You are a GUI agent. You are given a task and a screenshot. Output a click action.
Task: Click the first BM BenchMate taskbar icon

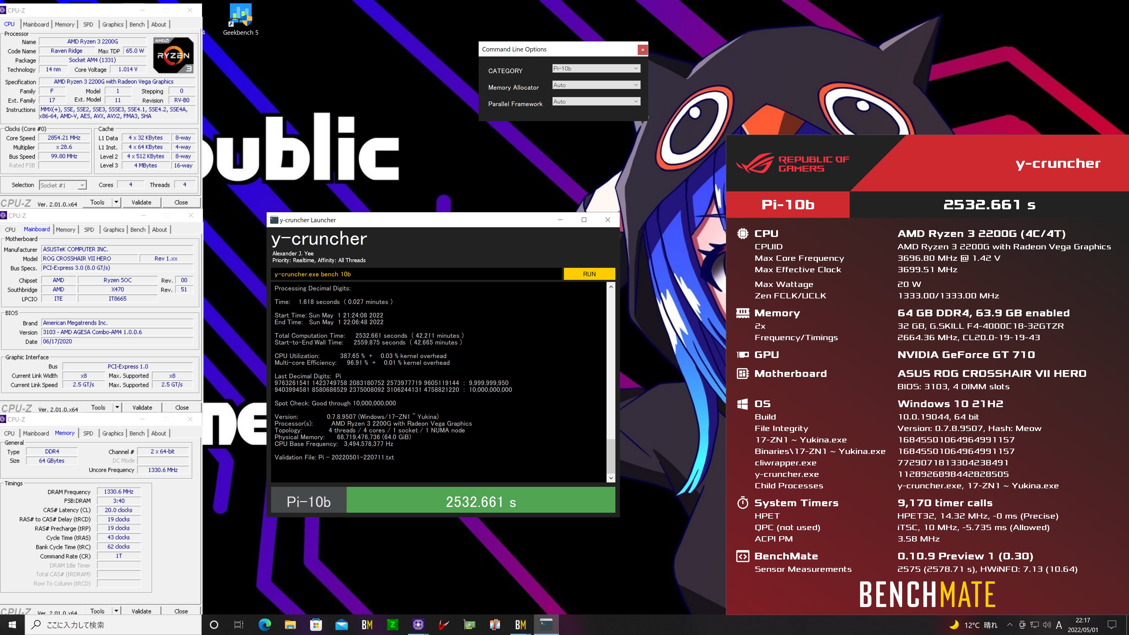coord(367,624)
